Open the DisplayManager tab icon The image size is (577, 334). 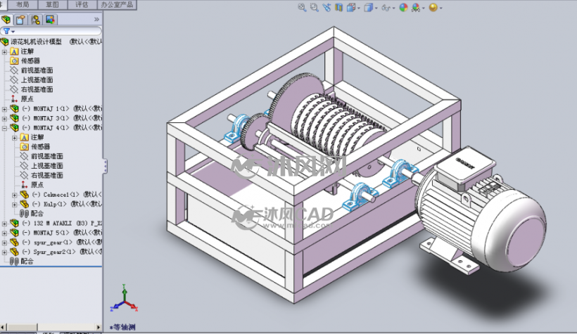[51, 20]
